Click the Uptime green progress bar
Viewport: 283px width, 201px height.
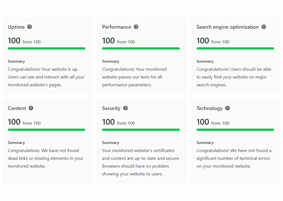tap(47, 48)
